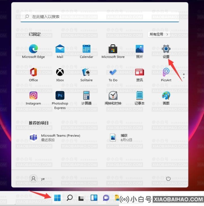Open the ye user account menu

[37, 179]
